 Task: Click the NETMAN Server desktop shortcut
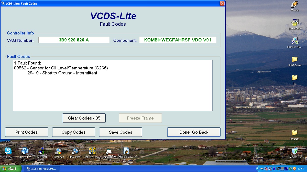42,152
